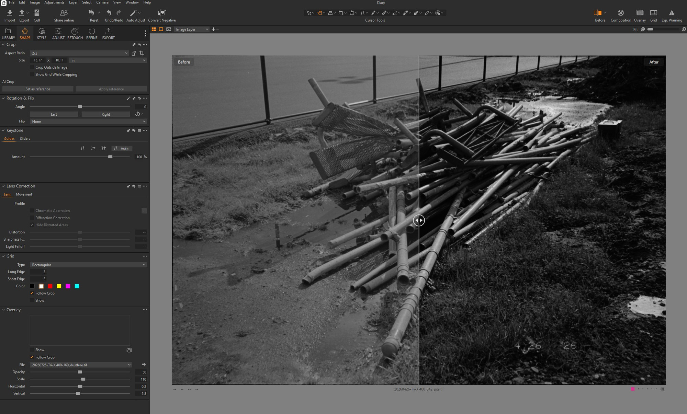This screenshot has height=414, width=687.
Task: Enable Exp. Warning icon
Action: pos(672,13)
